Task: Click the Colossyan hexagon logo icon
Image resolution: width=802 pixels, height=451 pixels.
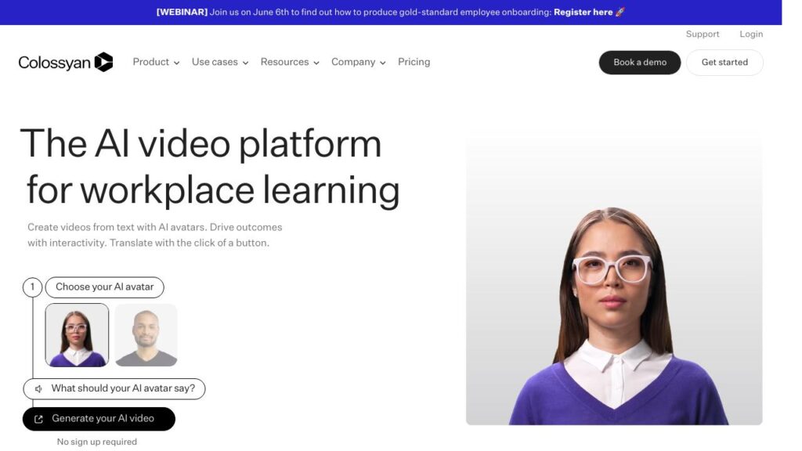Action: click(x=103, y=63)
